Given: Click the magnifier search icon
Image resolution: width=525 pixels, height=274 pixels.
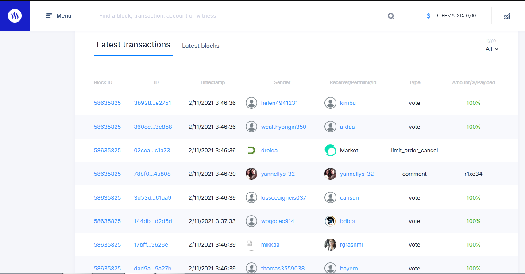Looking at the screenshot, I should click(390, 16).
